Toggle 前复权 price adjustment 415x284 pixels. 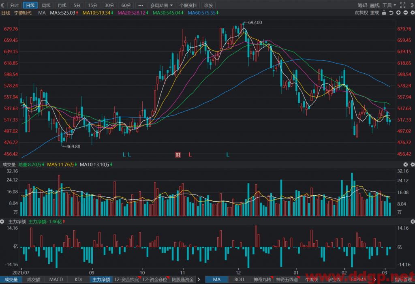[361, 13]
